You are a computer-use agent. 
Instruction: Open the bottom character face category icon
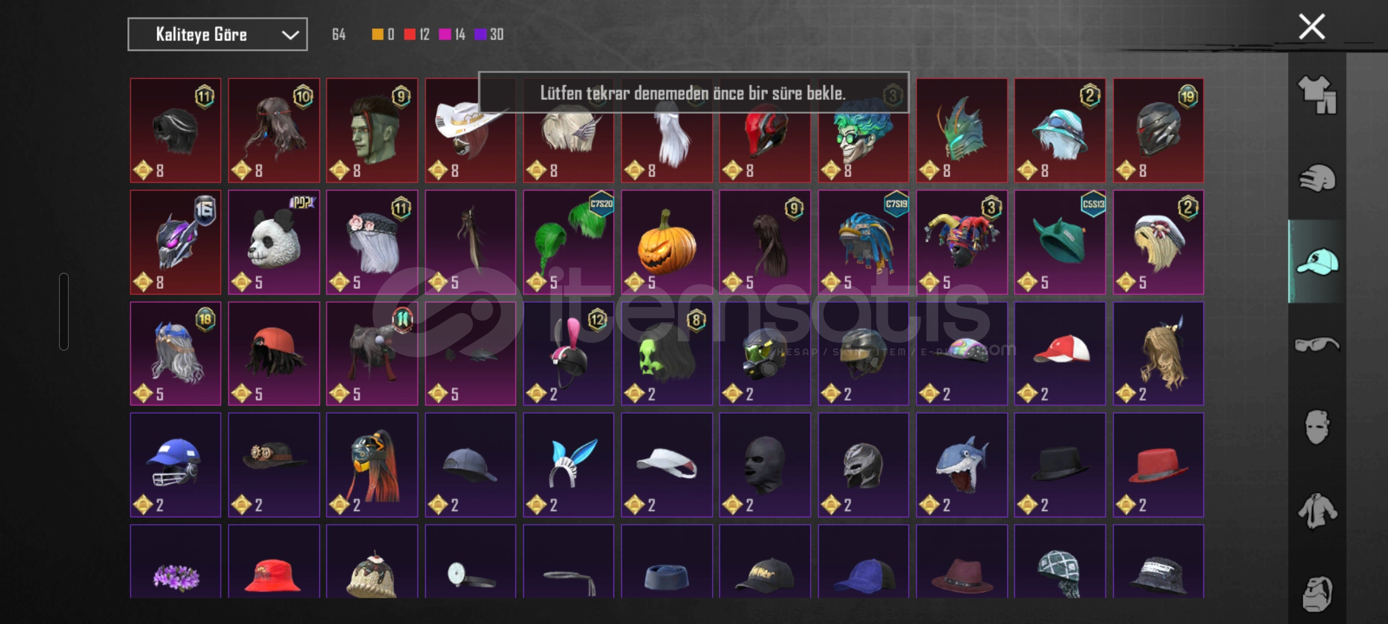(1317, 593)
